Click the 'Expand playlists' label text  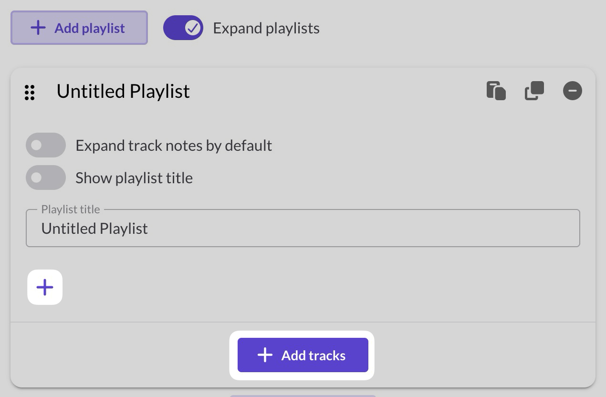click(x=266, y=28)
